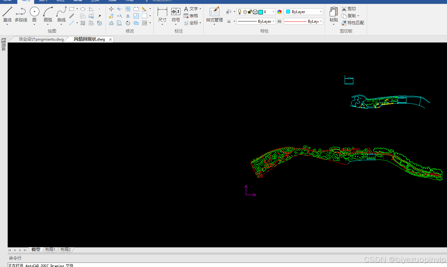Click the 坐标 coordinate button

(x=191, y=23)
